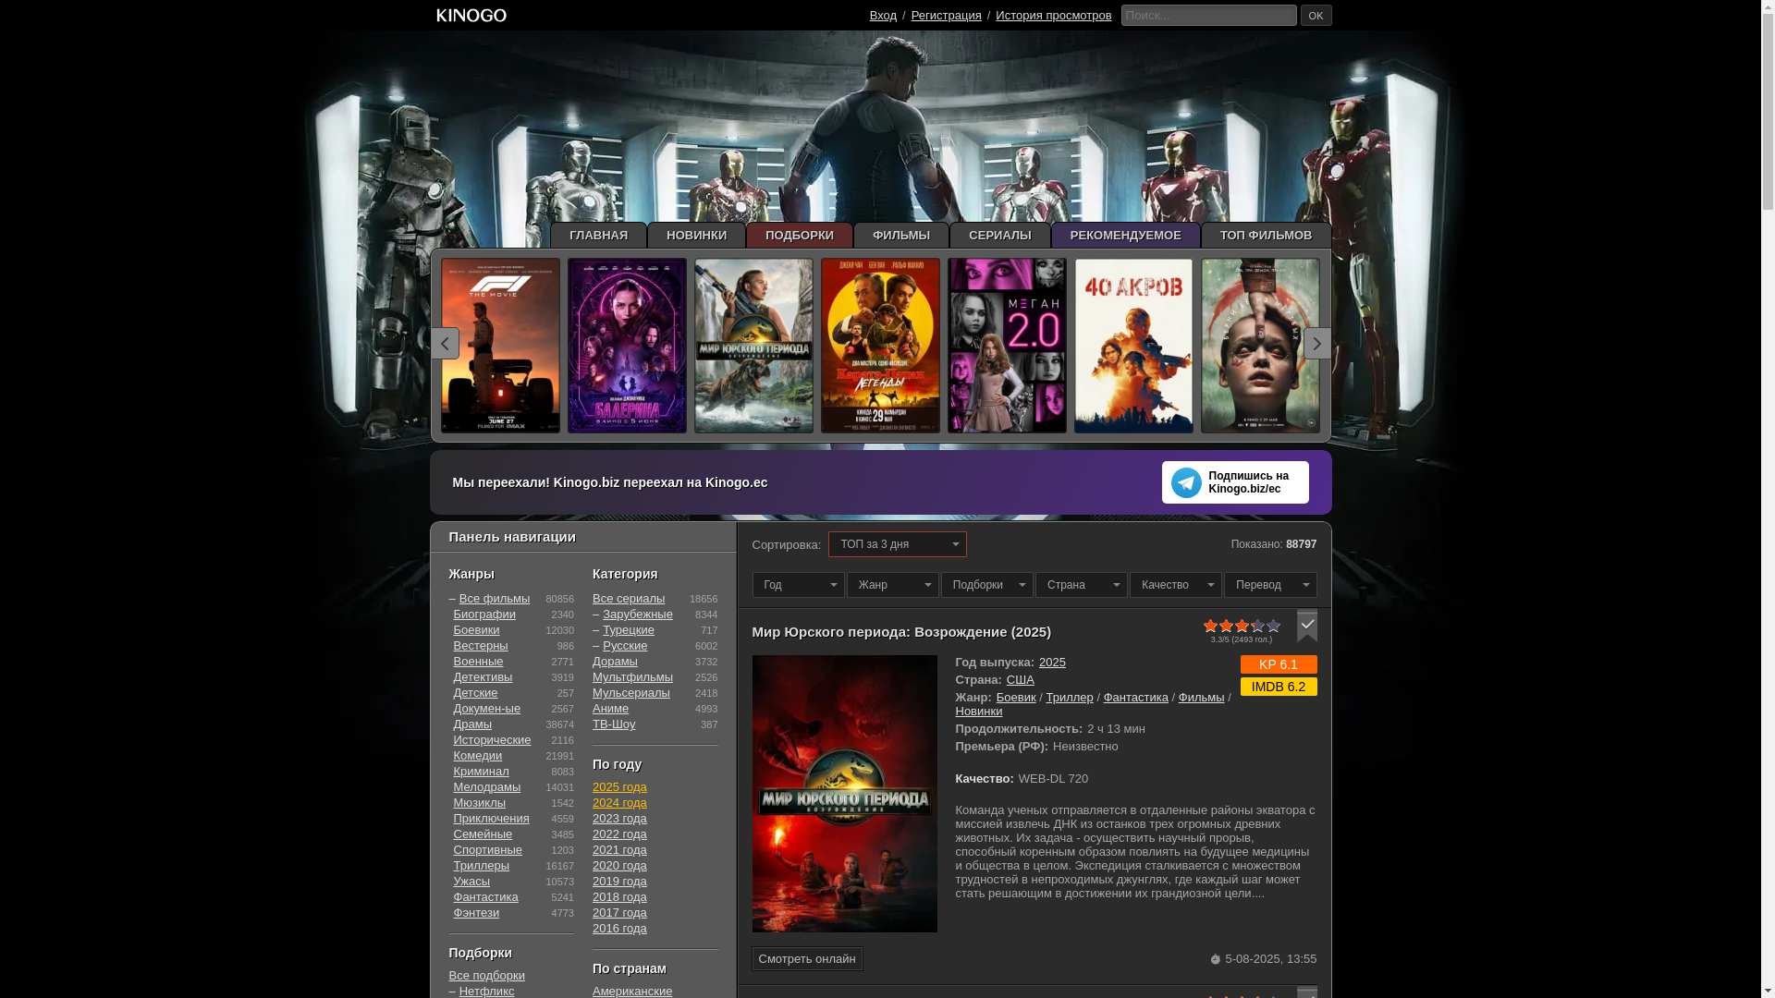This screenshot has width=1775, height=998.
Task: Click the Триллер genre link in movie info
Action: click(1070, 698)
